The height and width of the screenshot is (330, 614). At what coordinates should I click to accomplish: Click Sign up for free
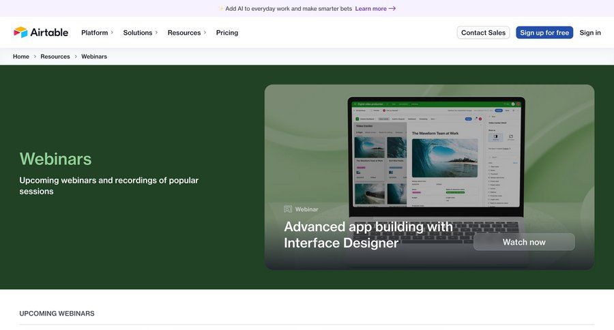point(544,33)
